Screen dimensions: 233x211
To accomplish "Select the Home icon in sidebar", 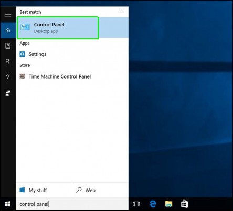I will tap(8, 30).
